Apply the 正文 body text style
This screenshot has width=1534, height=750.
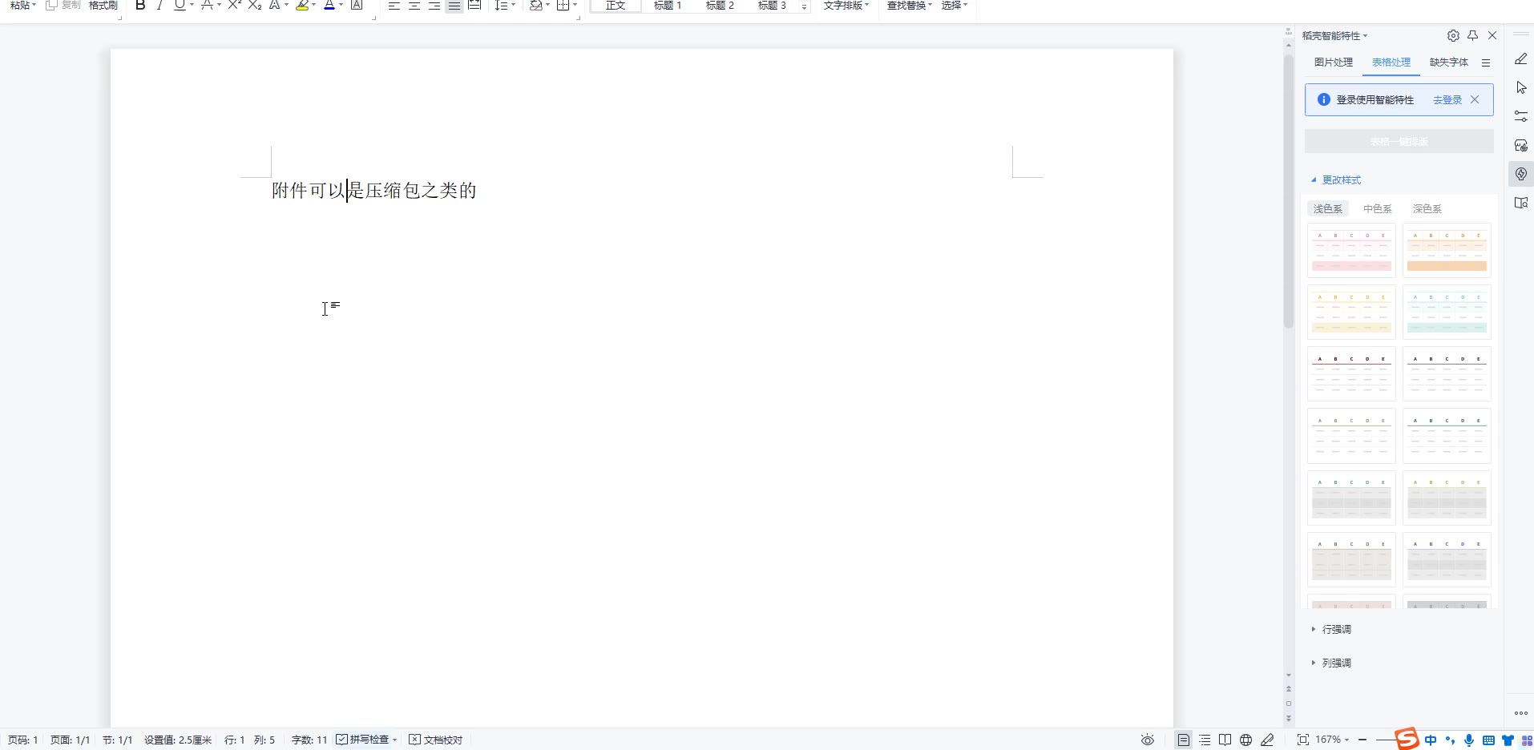point(616,6)
